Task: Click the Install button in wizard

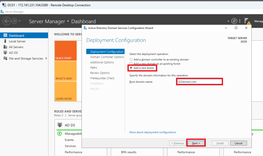Action: coord(220,143)
